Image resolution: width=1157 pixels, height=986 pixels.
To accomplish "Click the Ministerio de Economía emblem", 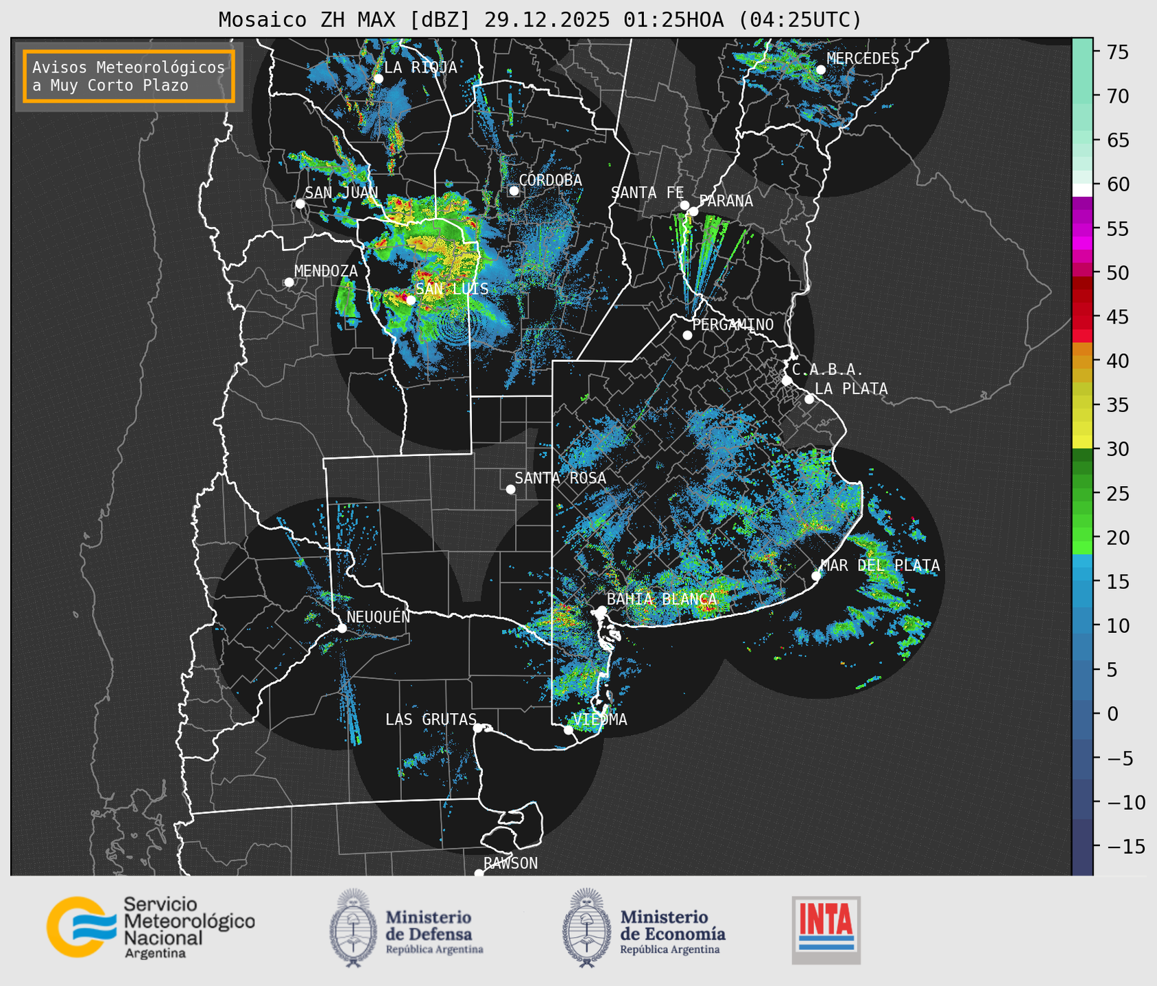I will pos(587,928).
